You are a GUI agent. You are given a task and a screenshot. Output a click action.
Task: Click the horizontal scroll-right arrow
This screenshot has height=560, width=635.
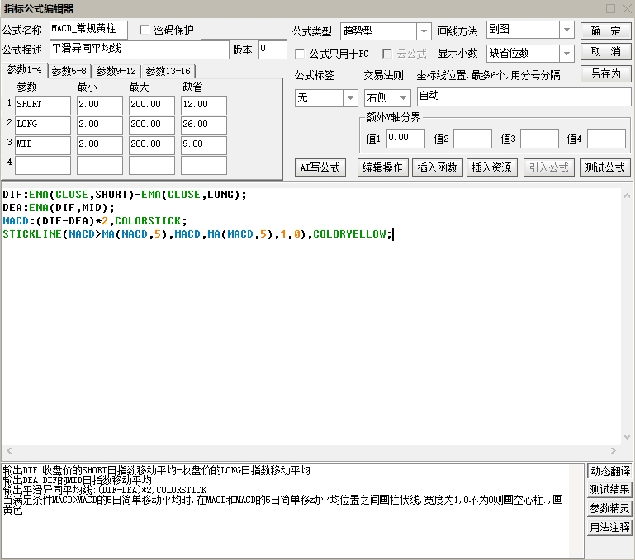point(614,450)
